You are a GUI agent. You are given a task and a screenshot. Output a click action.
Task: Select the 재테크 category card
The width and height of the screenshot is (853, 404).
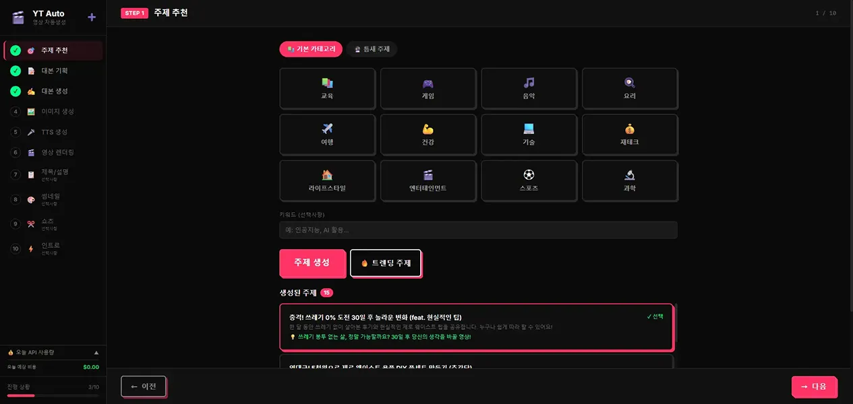click(x=630, y=135)
